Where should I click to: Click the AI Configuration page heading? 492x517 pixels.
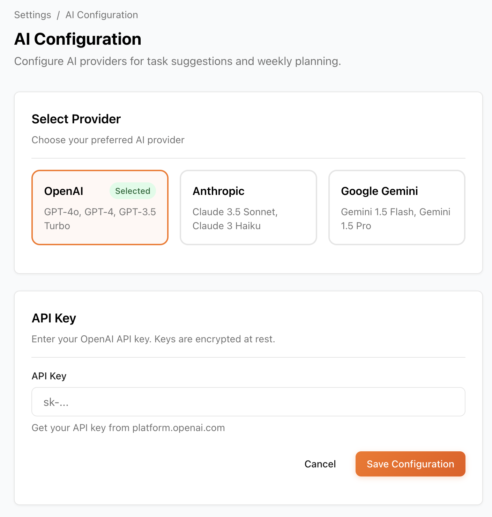[77, 39]
